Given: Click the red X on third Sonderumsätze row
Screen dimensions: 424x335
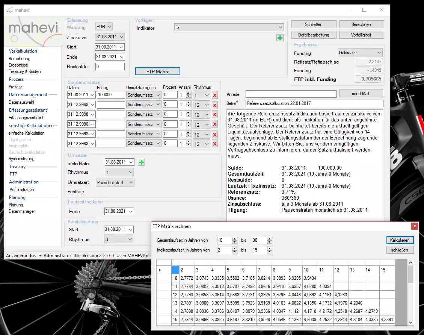Looking at the screenshot, I should (215, 115).
